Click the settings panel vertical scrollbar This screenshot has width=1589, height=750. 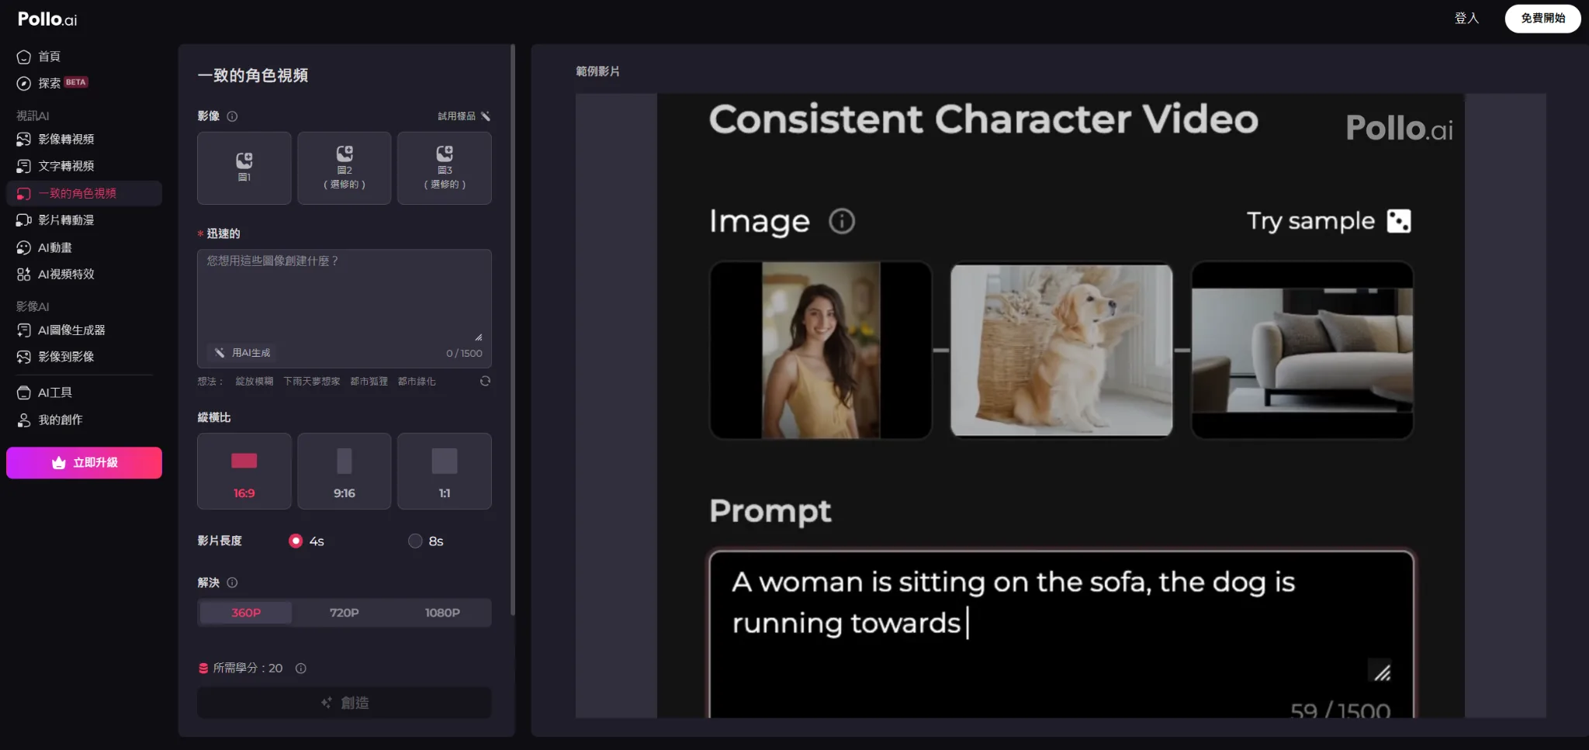click(512, 330)
